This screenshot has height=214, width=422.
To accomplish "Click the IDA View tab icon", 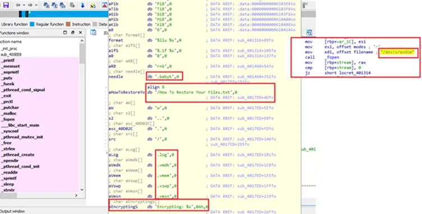I will pyautogui.click(x=93, y=32).
